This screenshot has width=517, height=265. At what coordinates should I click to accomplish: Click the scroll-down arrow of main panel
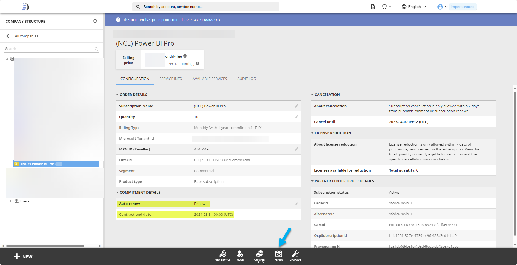point(515,245)
